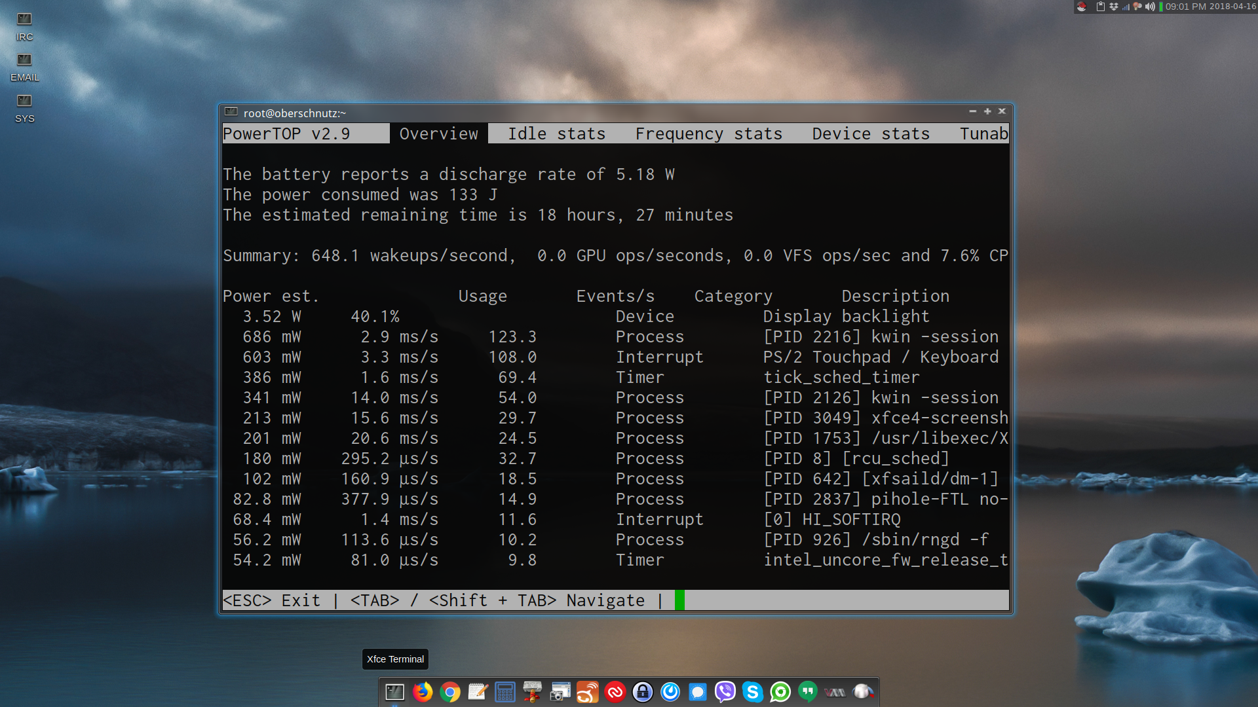The height and width of the screenshot is (707, 1258).
Task: Switch to the Frequency stats tab
Action: pyautogui.click(x=708, y=134)
